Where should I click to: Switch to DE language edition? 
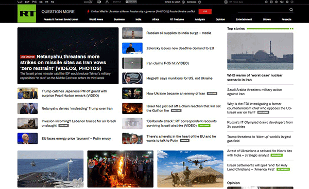tap(41, 2)
